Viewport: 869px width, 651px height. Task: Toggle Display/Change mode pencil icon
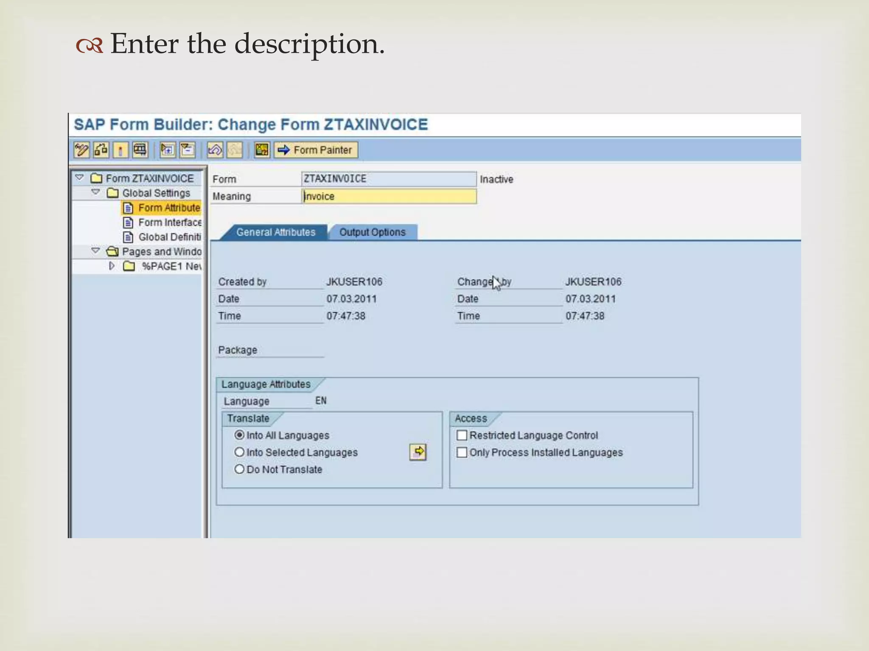(x=81, y=150)
